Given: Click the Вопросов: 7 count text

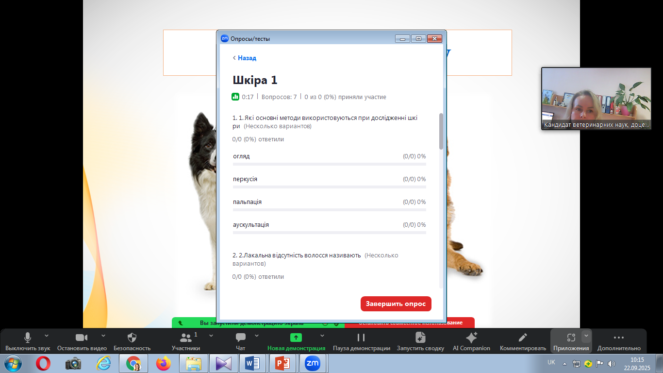Looking at the screenshot, I should (279, 97).
